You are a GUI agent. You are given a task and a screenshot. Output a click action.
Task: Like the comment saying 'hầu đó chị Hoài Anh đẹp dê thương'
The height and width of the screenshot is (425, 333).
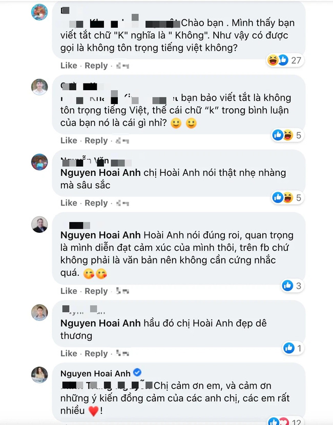[69, 353]
